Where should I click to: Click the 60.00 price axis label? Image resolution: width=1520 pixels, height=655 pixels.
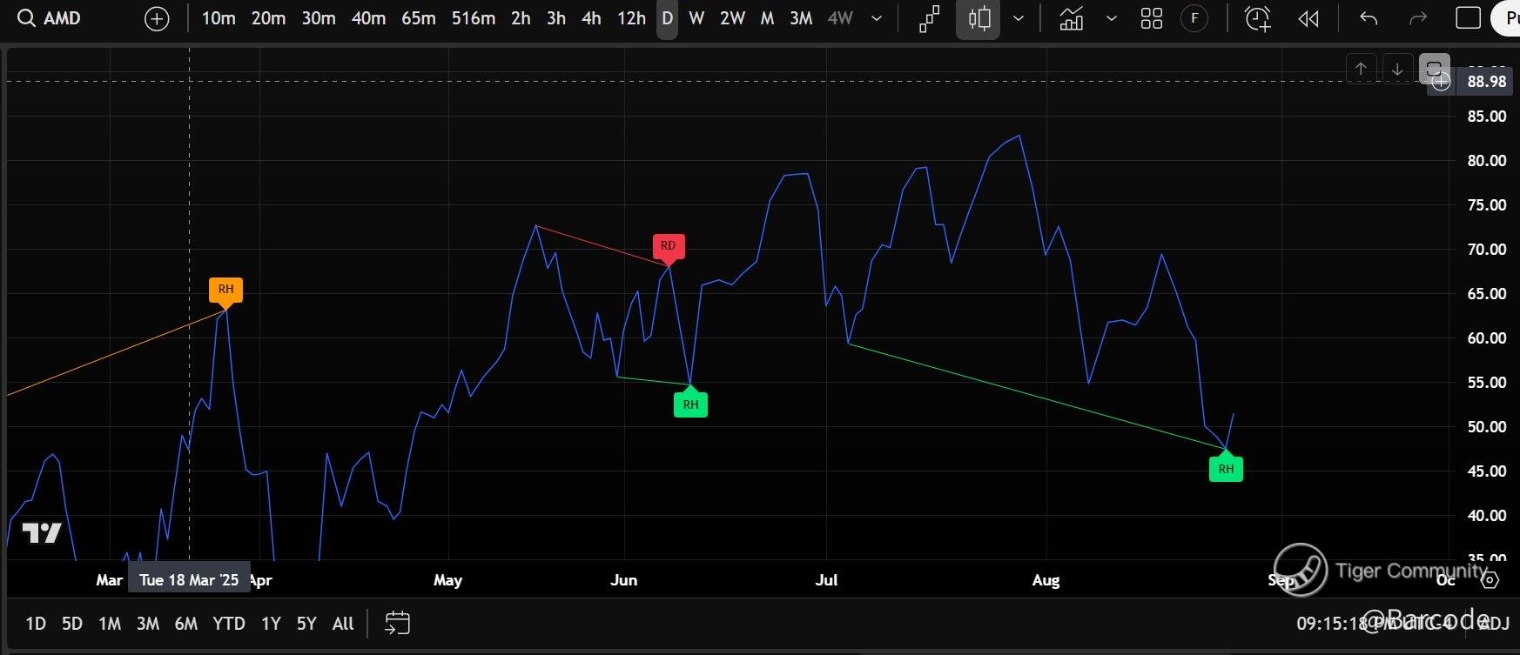[x=1487, y=338]
